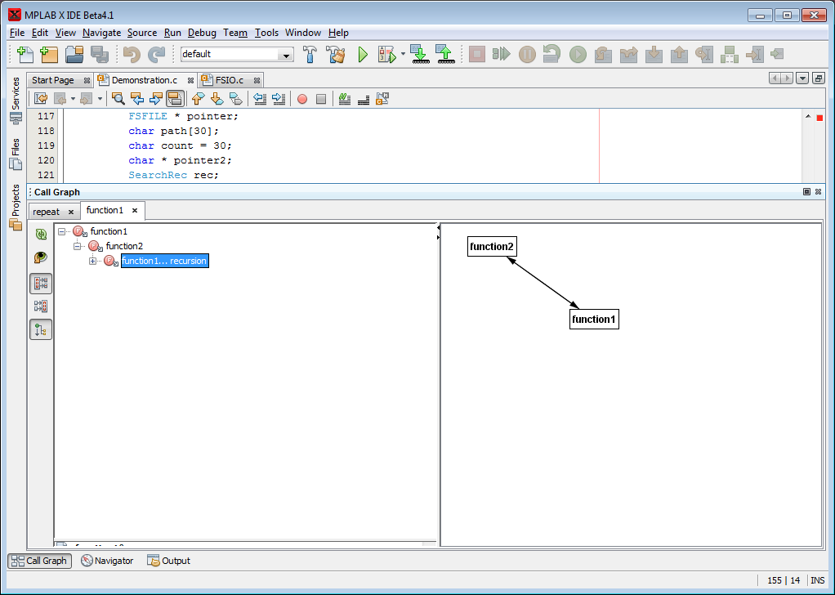Run the project with green play icon
The image size is (835, 595).
364,55
